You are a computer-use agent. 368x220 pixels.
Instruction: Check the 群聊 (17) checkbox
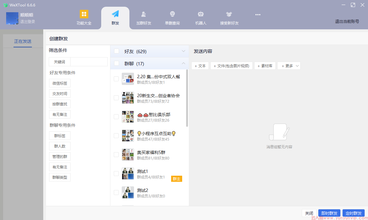[116, 64]
